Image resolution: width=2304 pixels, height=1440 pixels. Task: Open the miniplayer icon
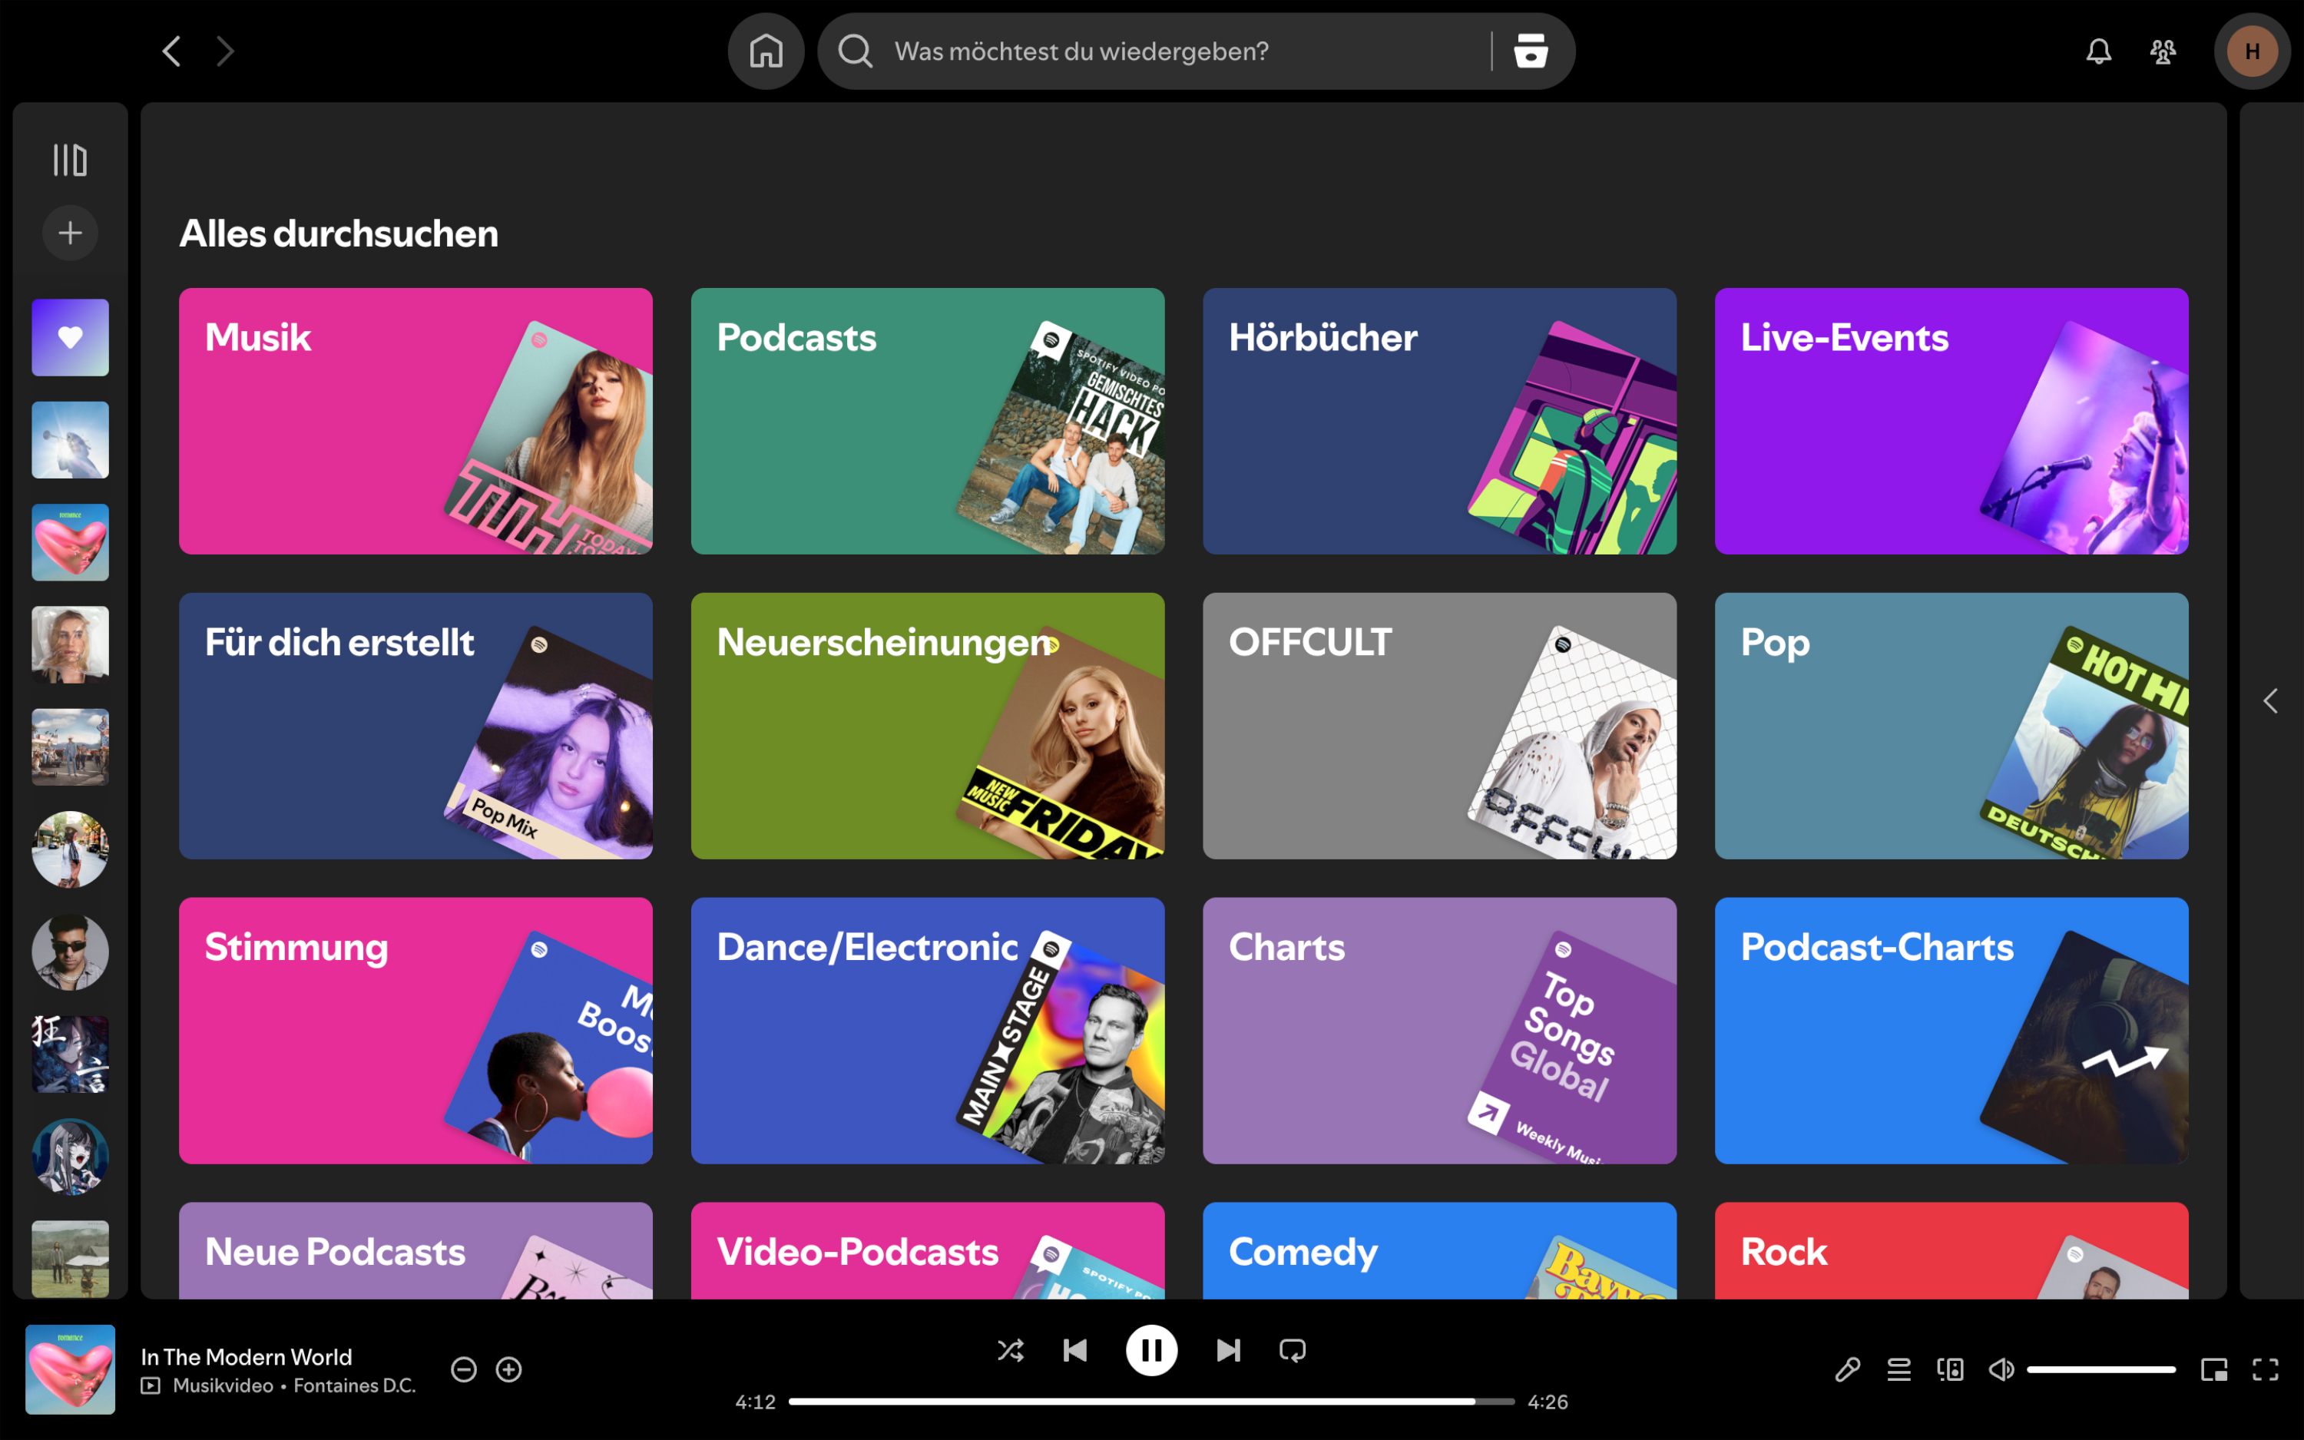2213,1369
